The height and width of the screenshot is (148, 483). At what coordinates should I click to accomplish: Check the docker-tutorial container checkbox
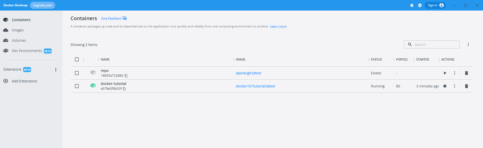77,86
